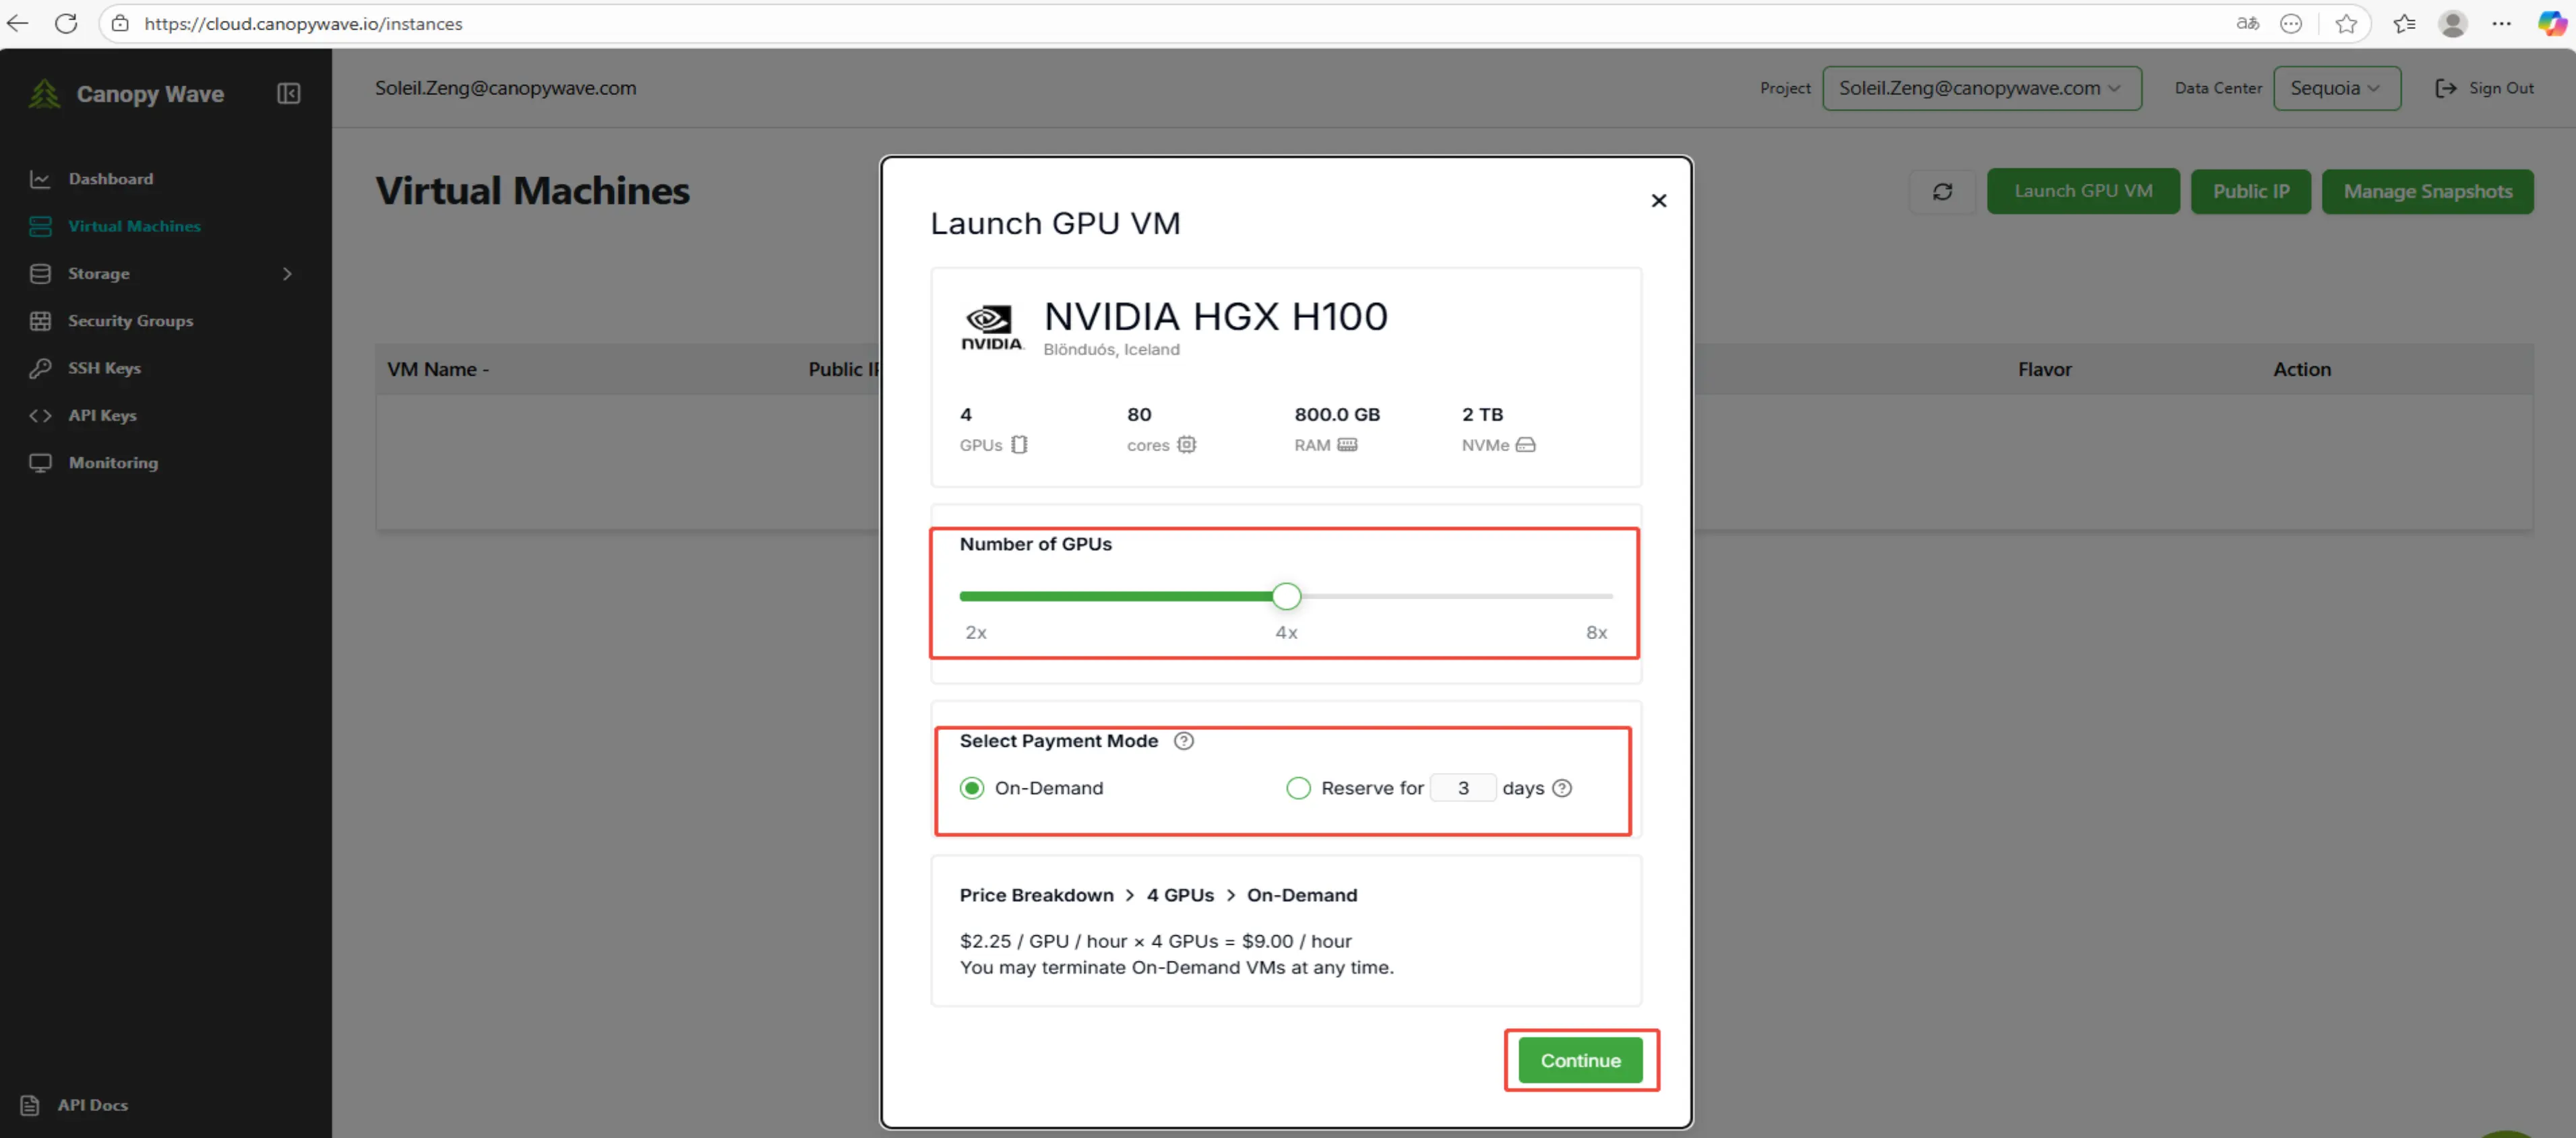Close the Launch GPU VM dialog

[1658, 201]
